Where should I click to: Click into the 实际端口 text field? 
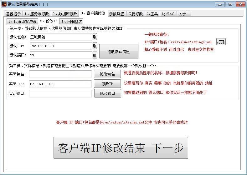[60, 93]
